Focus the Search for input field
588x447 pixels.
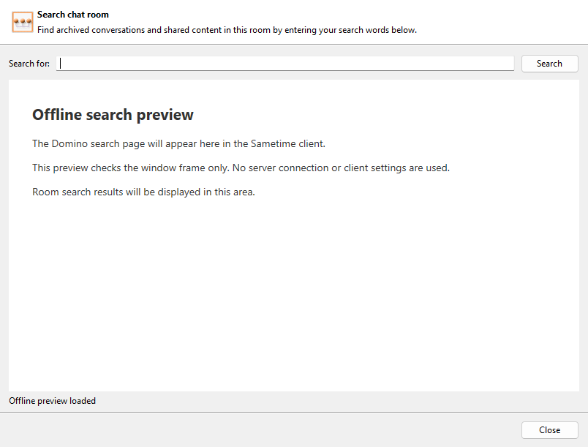(x=285, y=64)
